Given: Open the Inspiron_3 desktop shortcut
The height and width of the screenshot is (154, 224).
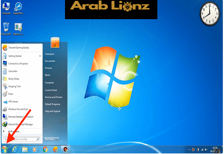Looking at the screenshot, I should 18,29.
